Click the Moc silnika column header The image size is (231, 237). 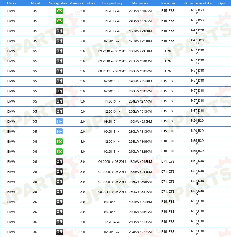coord(140,3)
